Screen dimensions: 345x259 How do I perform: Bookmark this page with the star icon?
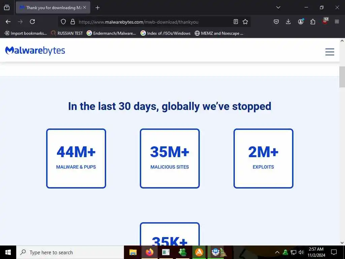[x=245, y=22]
